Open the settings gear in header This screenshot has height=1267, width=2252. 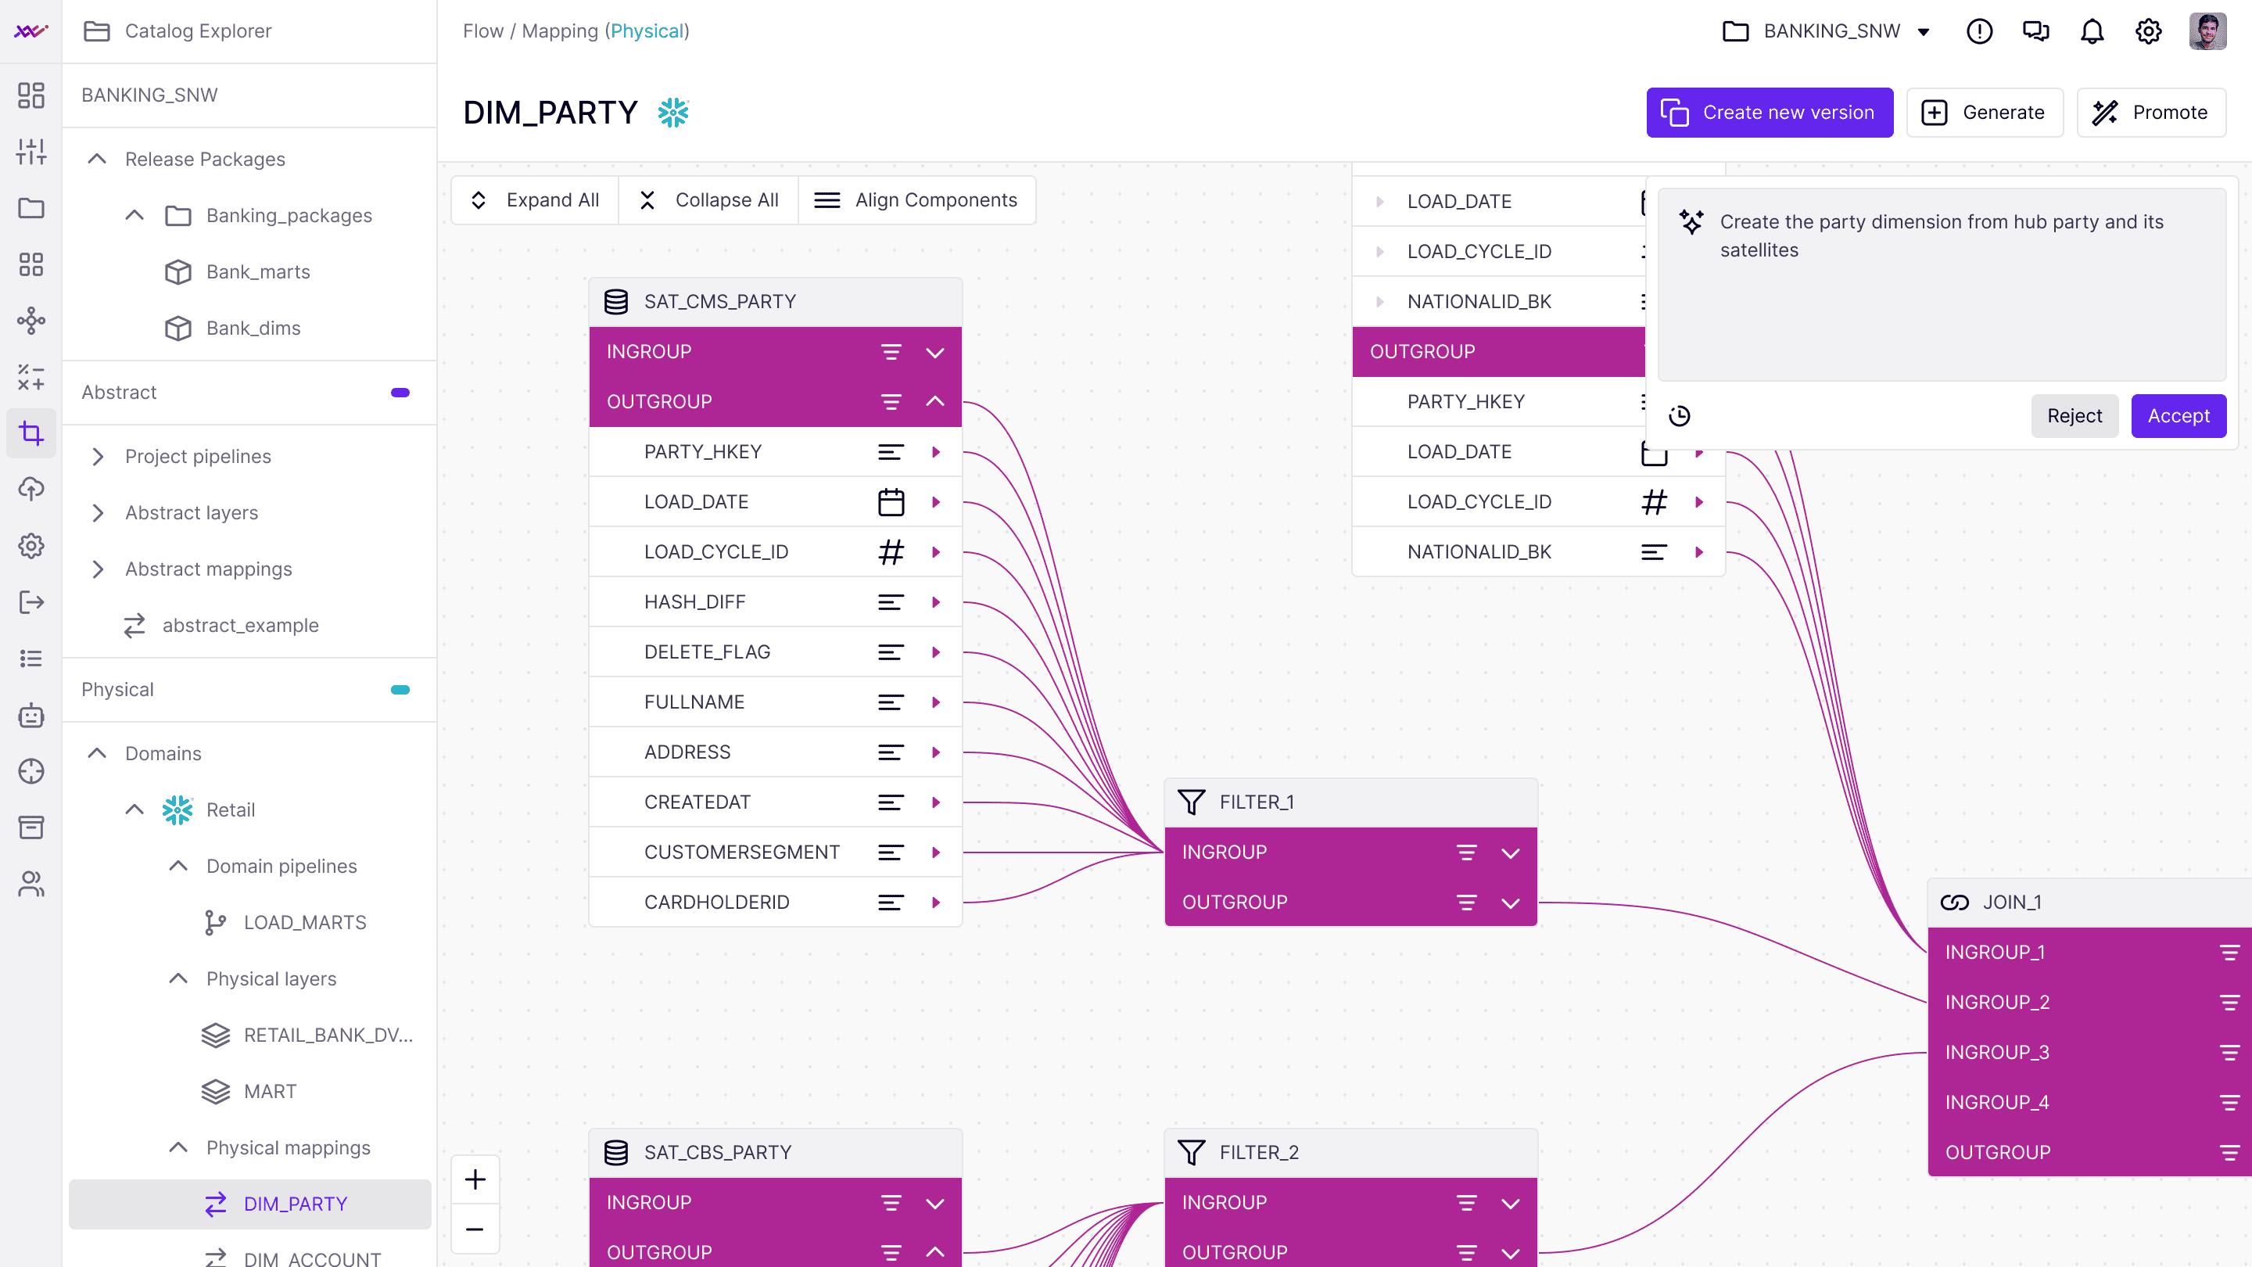point(2148,31)
